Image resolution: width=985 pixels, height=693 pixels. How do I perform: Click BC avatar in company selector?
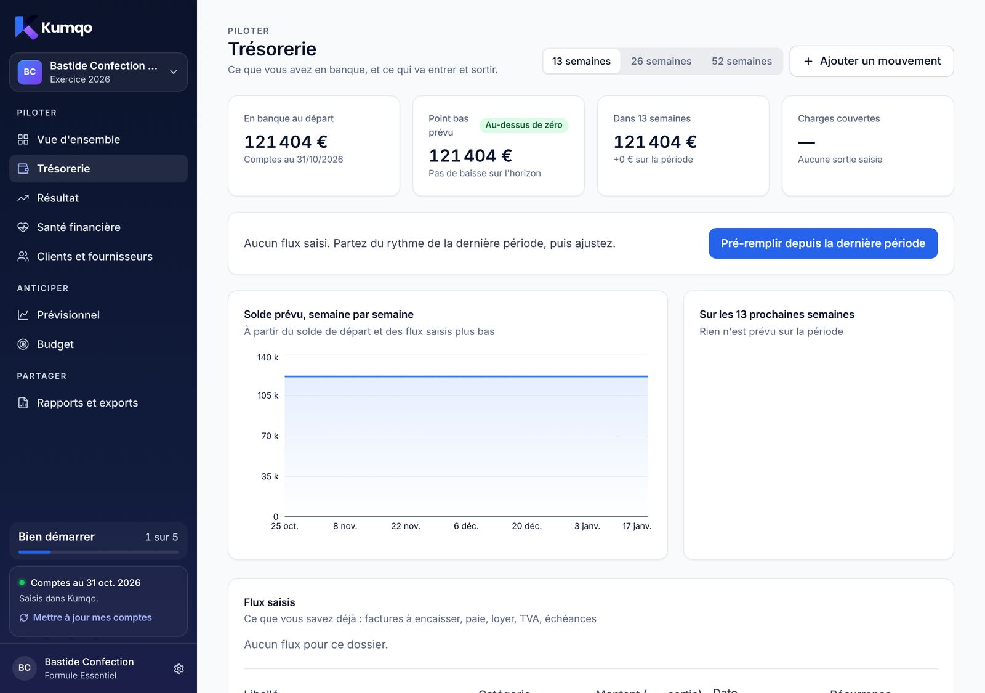[x=30, y=72]
